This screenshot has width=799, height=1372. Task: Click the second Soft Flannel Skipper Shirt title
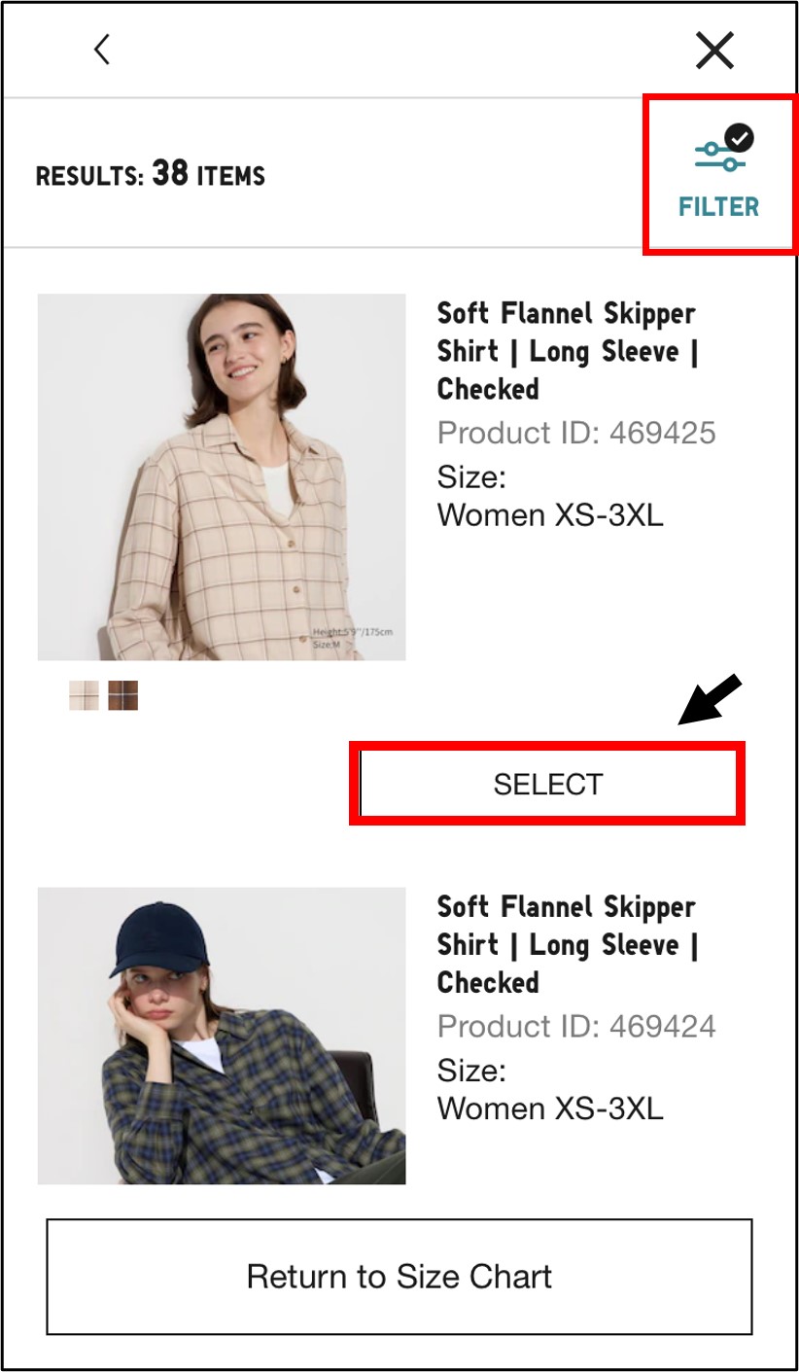tap(567, 944)
